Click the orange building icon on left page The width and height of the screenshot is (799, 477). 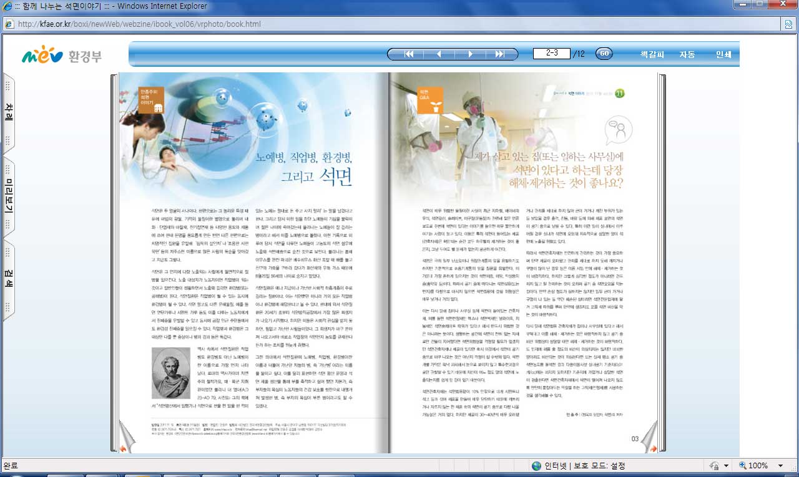[x=151, y=100]
